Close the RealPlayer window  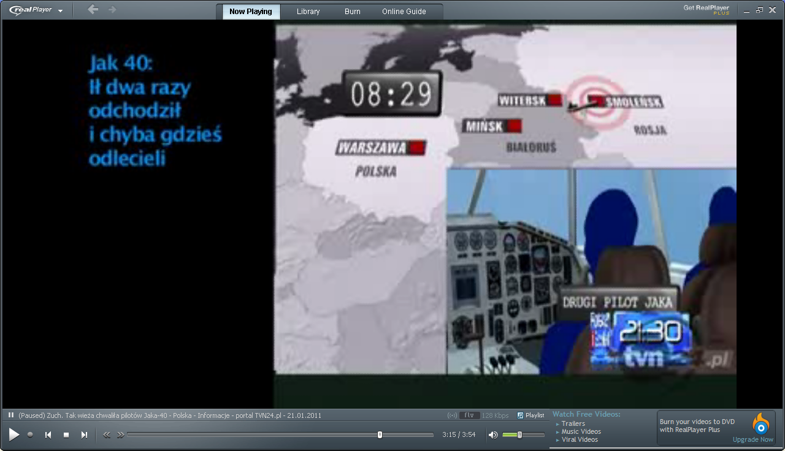coord(773,10)
